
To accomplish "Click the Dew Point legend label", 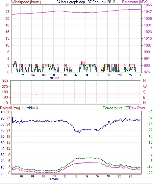I will click(137, 108).
